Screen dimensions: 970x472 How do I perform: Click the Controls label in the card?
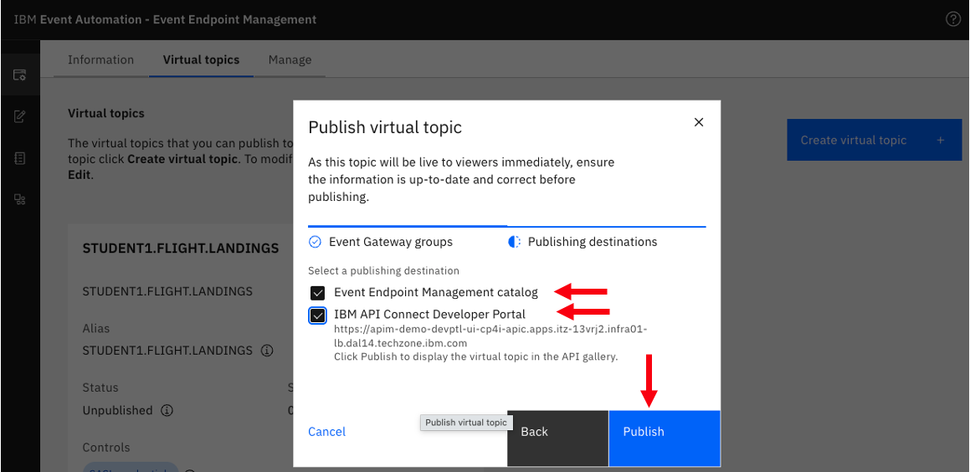[x=106, y=447]
